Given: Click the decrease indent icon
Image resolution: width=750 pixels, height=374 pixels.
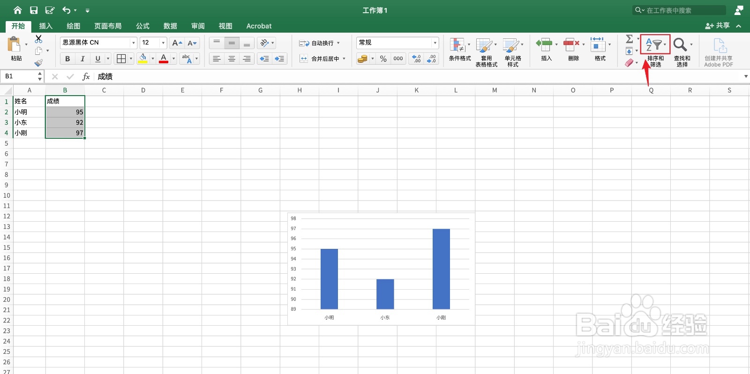Looking at the screenshot, I should pos(264,59).
